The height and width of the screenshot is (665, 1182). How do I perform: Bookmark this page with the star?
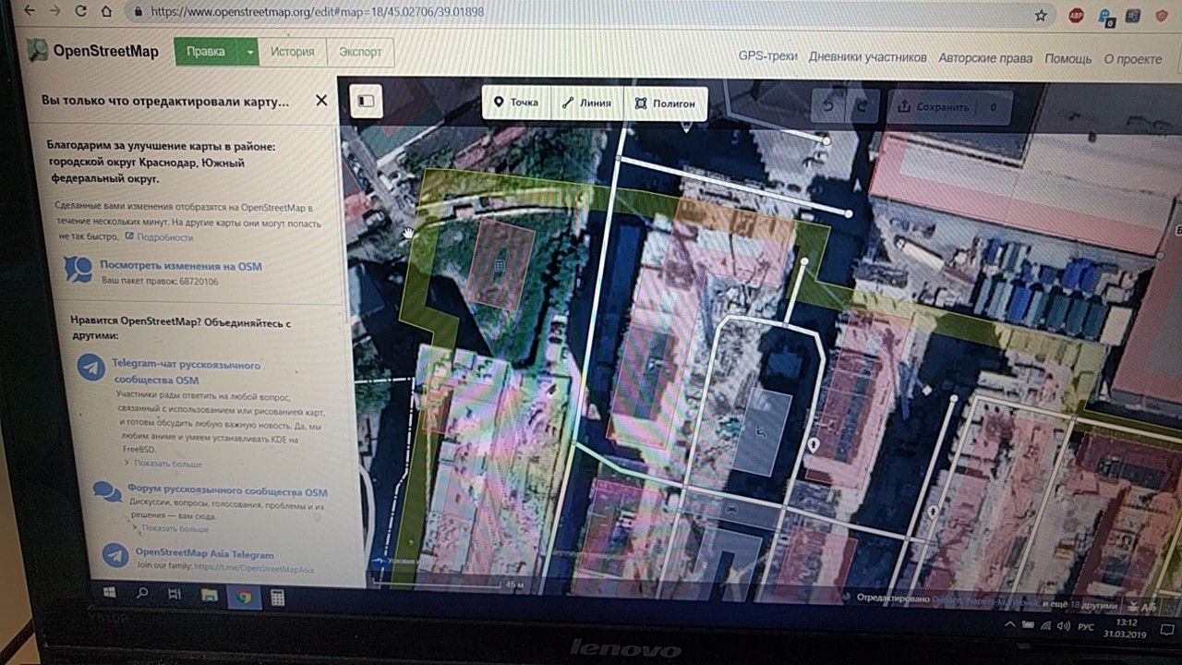pos(1041,15)
